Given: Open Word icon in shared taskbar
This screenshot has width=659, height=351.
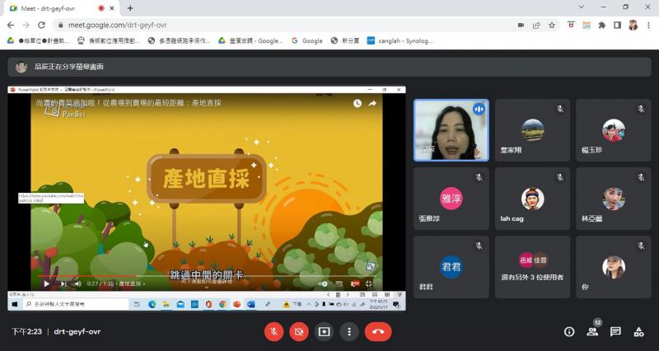Looking at the screenshot, I should point(251,304).
